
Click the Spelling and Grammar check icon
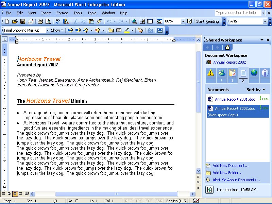57,21
